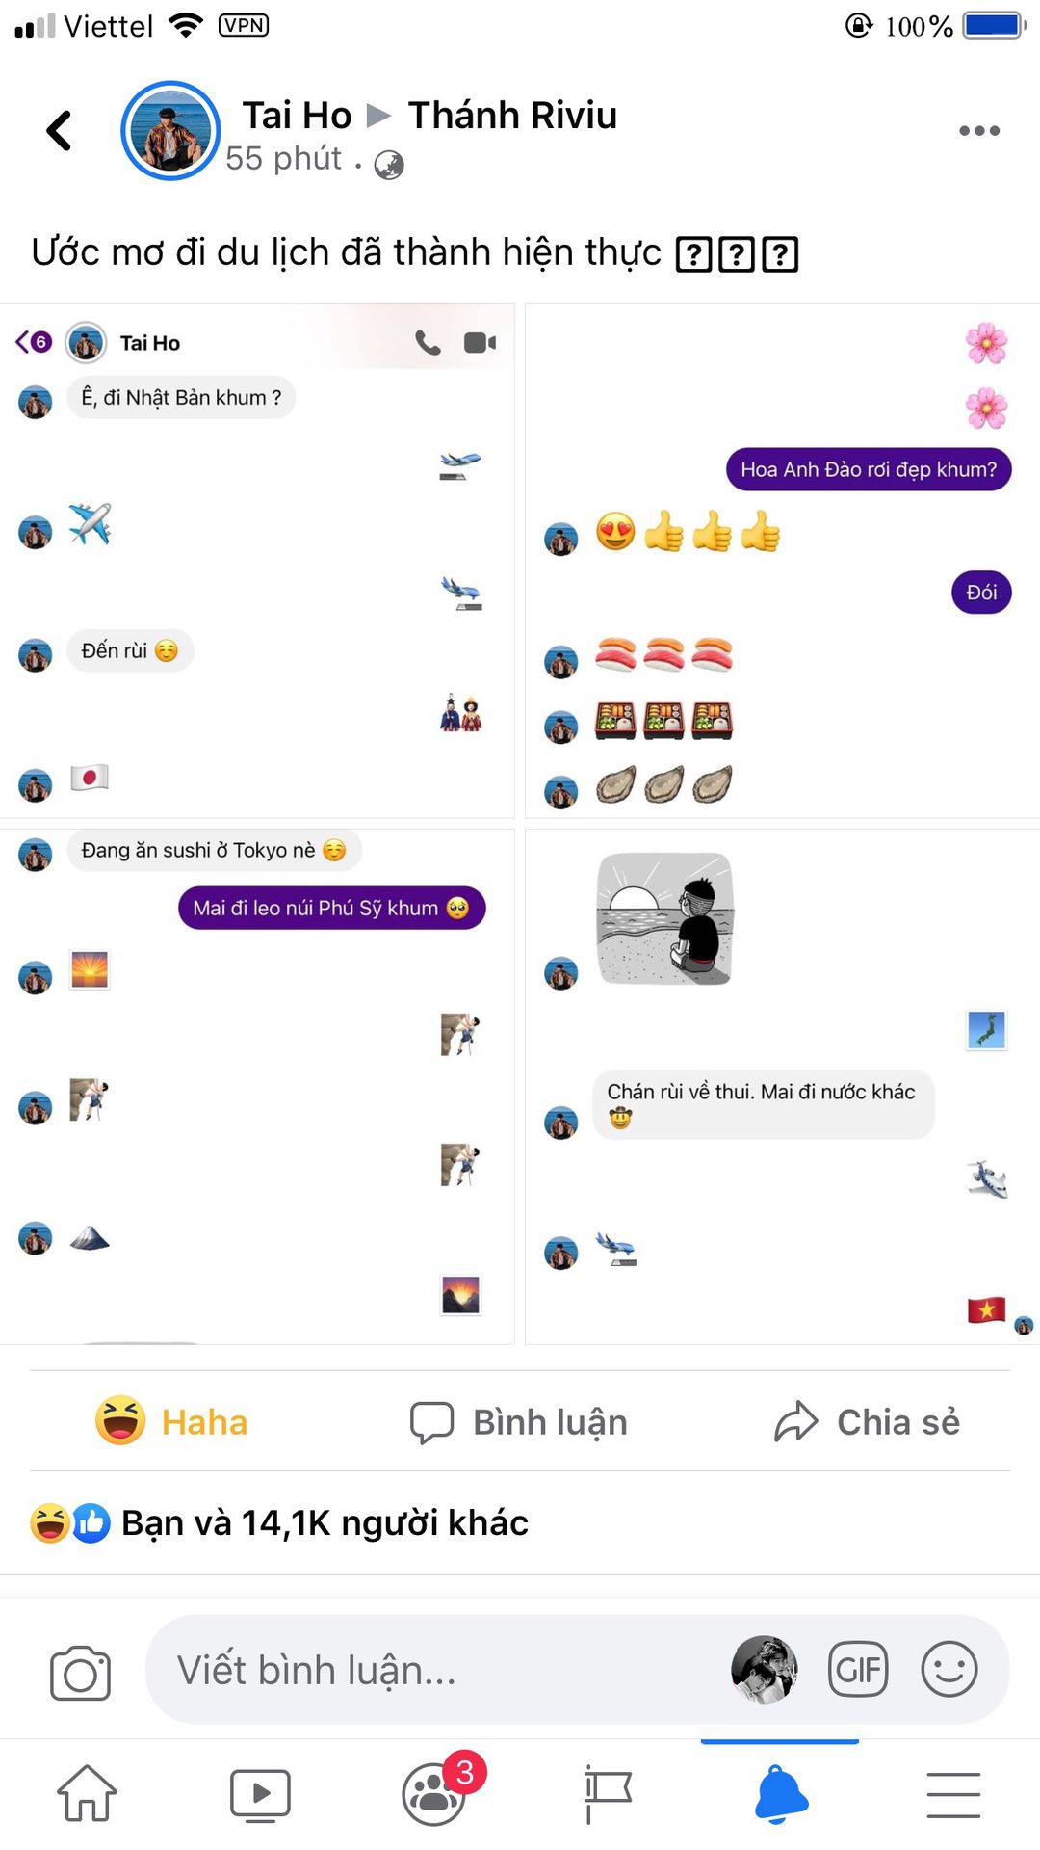This screenshot has height=1850, width=1040.
Task: Open the first chat screenshot image
Action: 257,561
